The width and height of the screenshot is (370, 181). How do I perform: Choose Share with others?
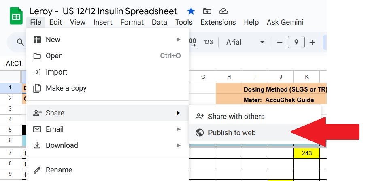236,117
